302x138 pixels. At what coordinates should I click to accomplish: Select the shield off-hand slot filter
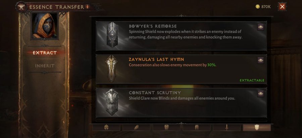click(257, 127)
